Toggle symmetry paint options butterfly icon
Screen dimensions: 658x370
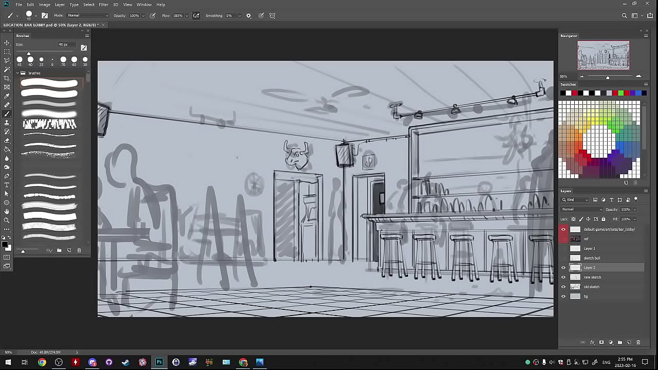click(x=272, y=15)
